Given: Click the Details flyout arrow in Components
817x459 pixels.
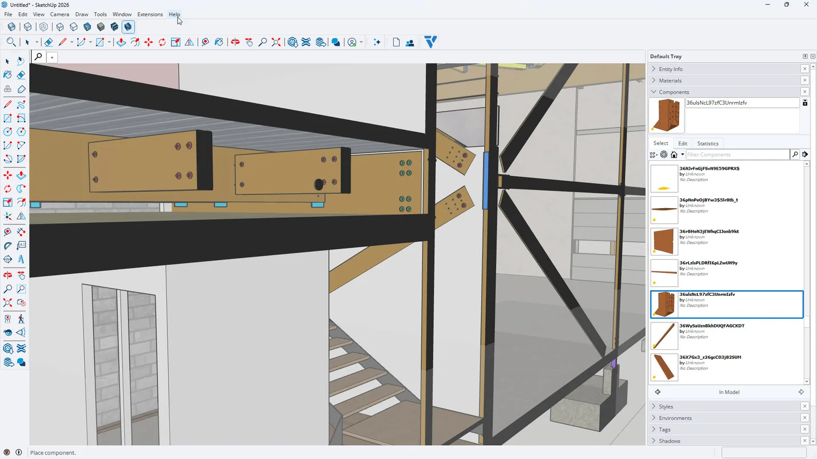Looking at the screenshot, I should 805,155.
